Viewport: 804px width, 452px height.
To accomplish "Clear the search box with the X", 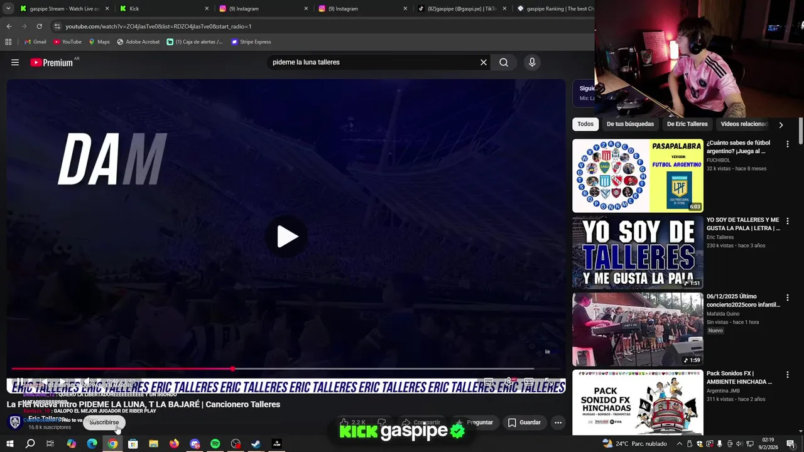I will point(484,62).
